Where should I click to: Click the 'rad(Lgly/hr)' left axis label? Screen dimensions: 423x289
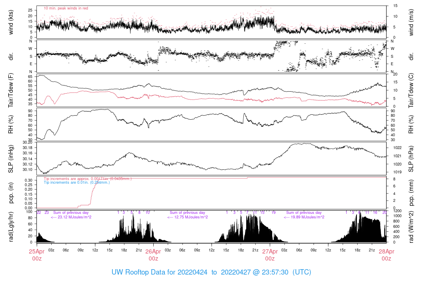point(11,227)
